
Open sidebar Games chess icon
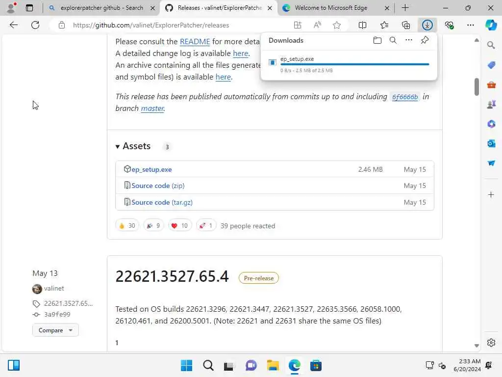pyautogui.click(x=491, y=104)
